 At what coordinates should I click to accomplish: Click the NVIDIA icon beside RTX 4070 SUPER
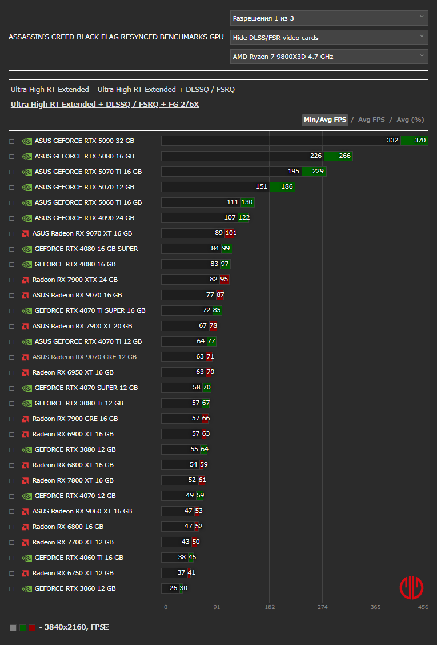tap(27, 388)
